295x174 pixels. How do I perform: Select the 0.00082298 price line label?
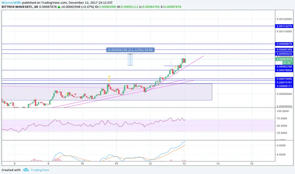coord(284,66)
